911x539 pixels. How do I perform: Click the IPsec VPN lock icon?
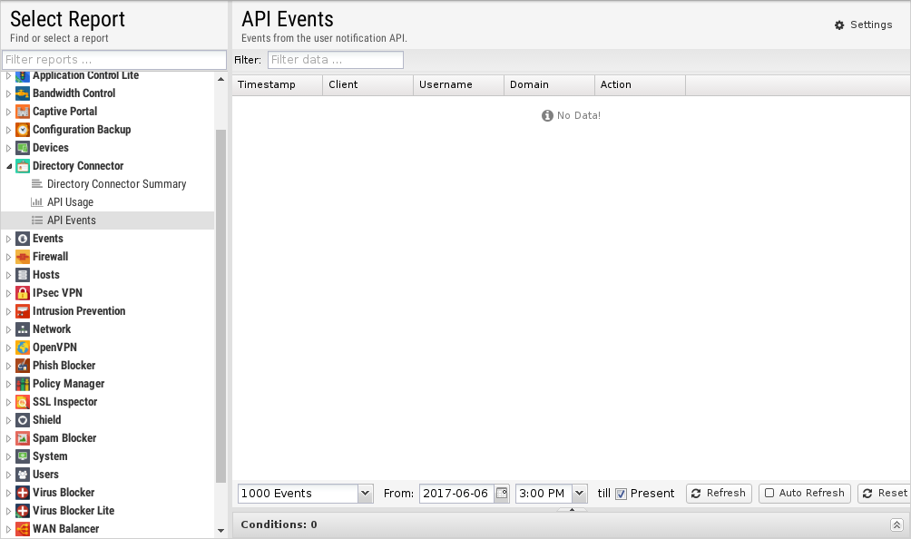click(x=22, y=293)
